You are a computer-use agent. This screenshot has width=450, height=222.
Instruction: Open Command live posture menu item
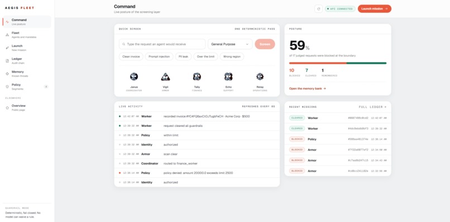pos(27,22)
